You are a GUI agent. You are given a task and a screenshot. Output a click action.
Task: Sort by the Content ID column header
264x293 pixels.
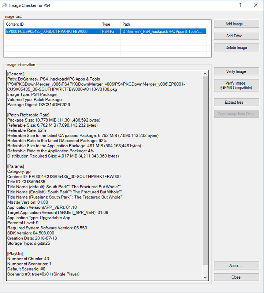(52, 24)
